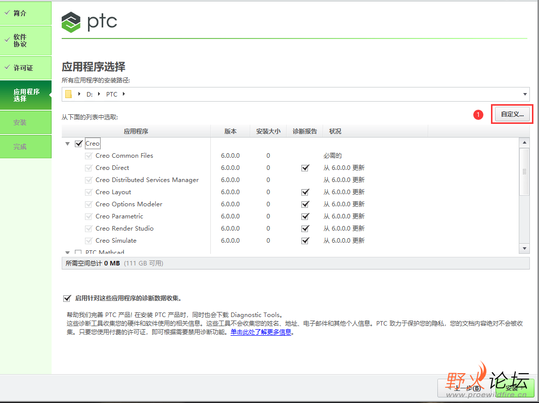Expand arrow after PTC in path
This screenshot has width=539, height=403.
pos(124,94)
